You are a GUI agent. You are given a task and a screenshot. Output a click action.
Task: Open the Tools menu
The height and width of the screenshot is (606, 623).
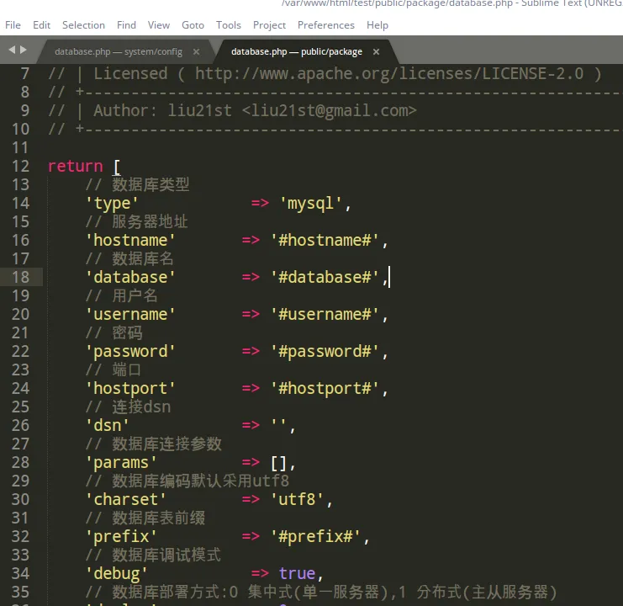coord(228,25)
